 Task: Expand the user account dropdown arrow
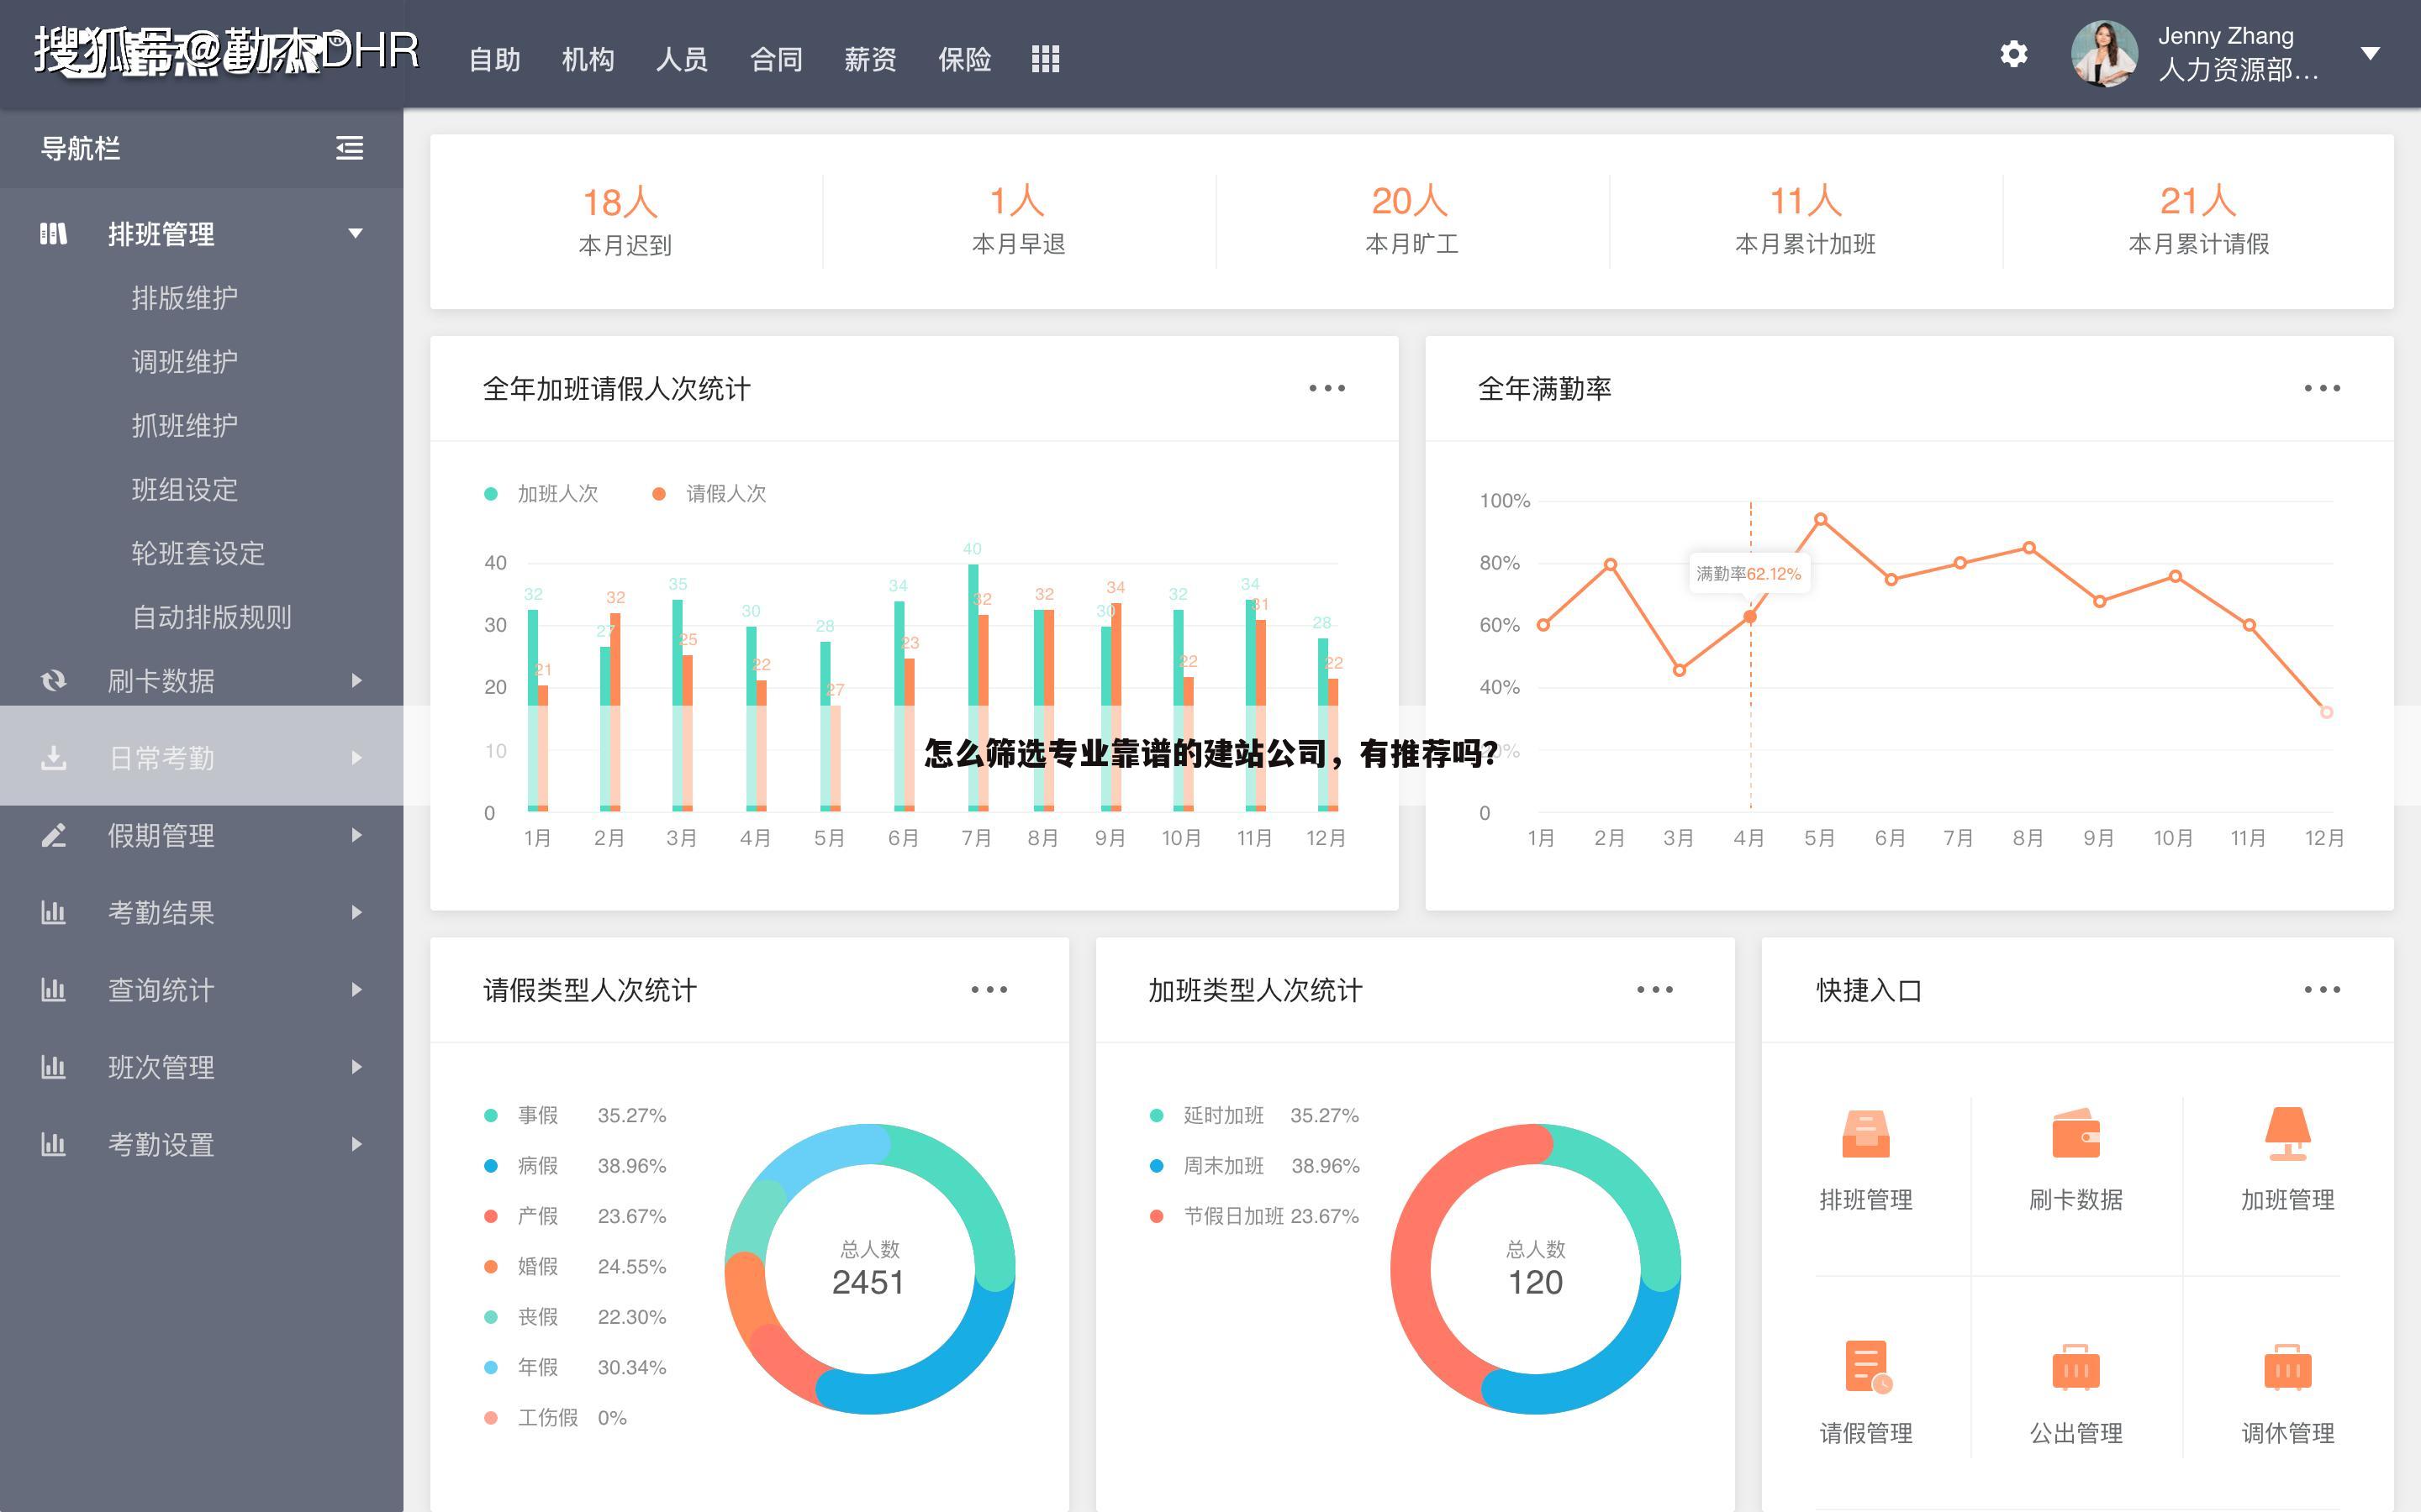tap(2369, 54)
